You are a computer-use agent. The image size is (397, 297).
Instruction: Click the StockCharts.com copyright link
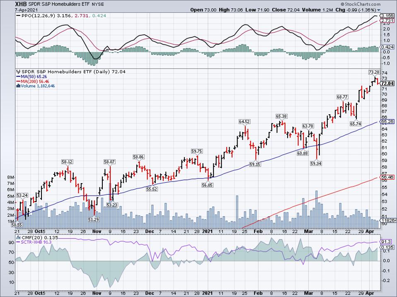coord(361,4)
